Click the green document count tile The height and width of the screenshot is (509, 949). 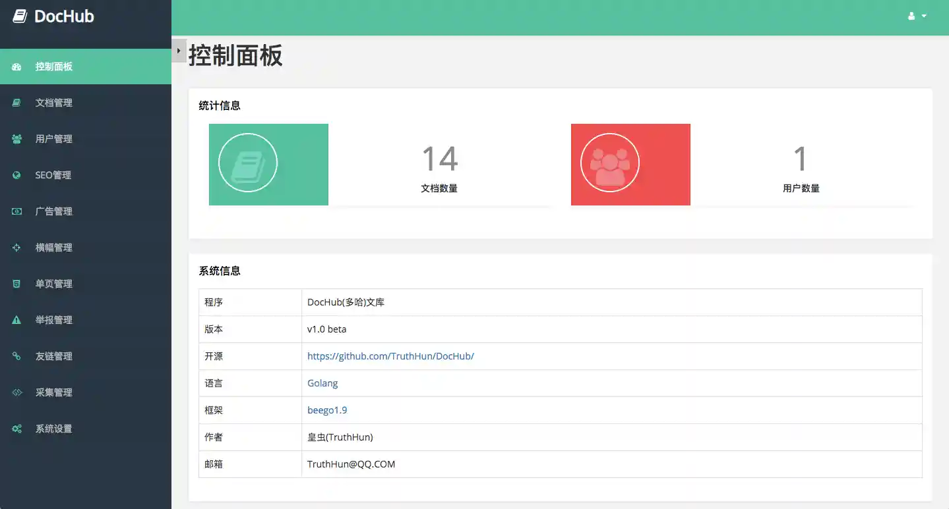268,165
